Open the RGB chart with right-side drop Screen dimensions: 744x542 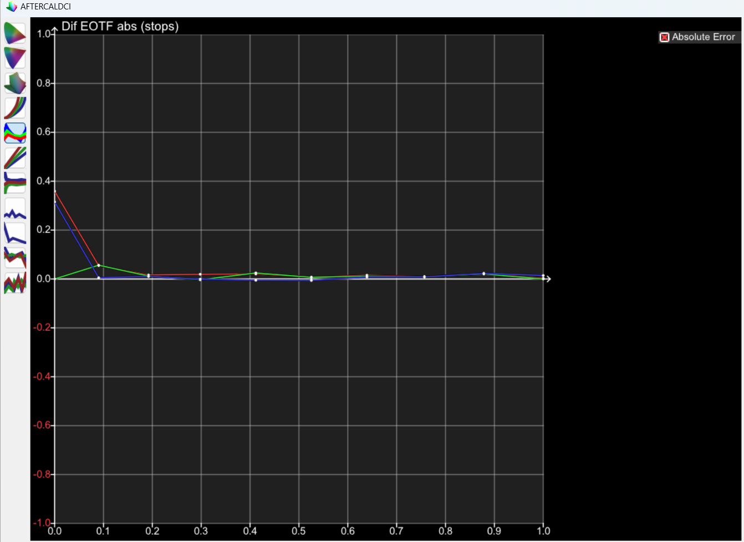coord(15,258)
